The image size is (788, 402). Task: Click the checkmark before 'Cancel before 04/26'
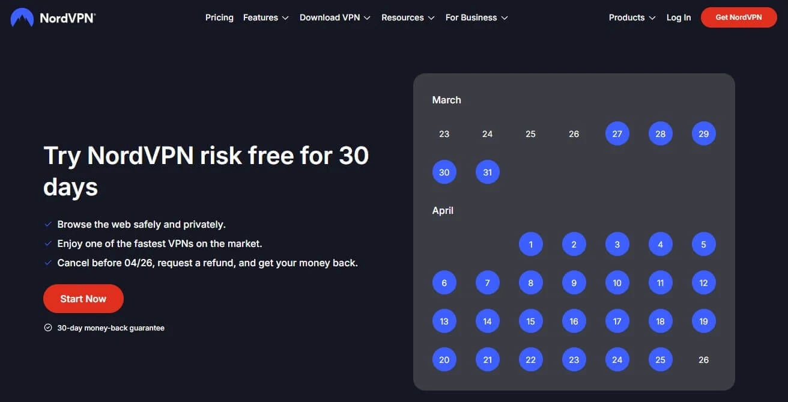[x=48, y=262]
